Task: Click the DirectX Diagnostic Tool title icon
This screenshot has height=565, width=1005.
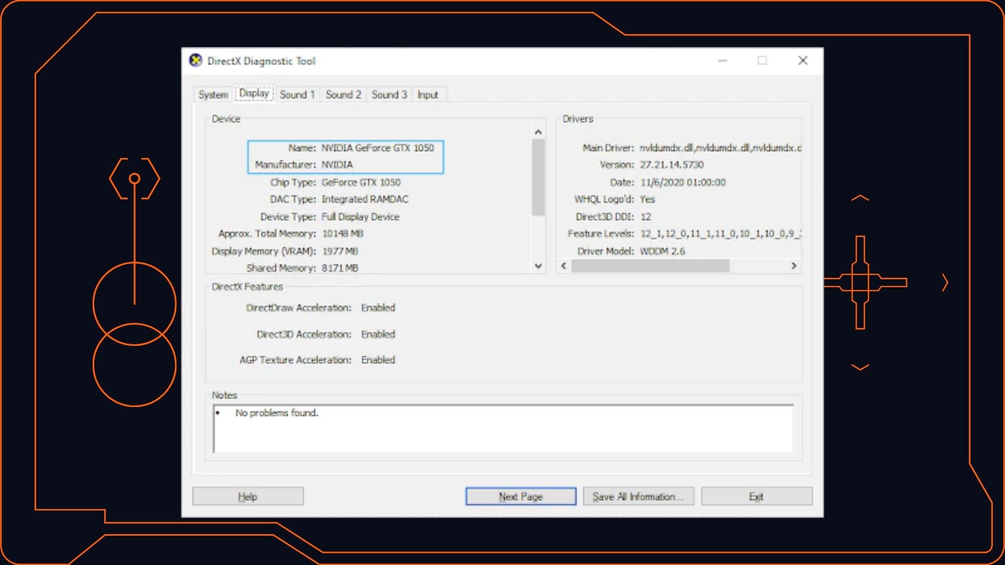Action: pos(196,61)
